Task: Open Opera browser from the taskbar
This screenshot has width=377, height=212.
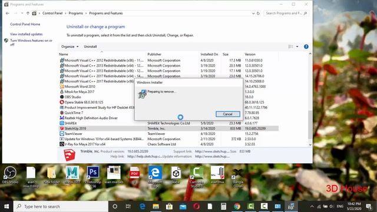Action: point(196,206)
